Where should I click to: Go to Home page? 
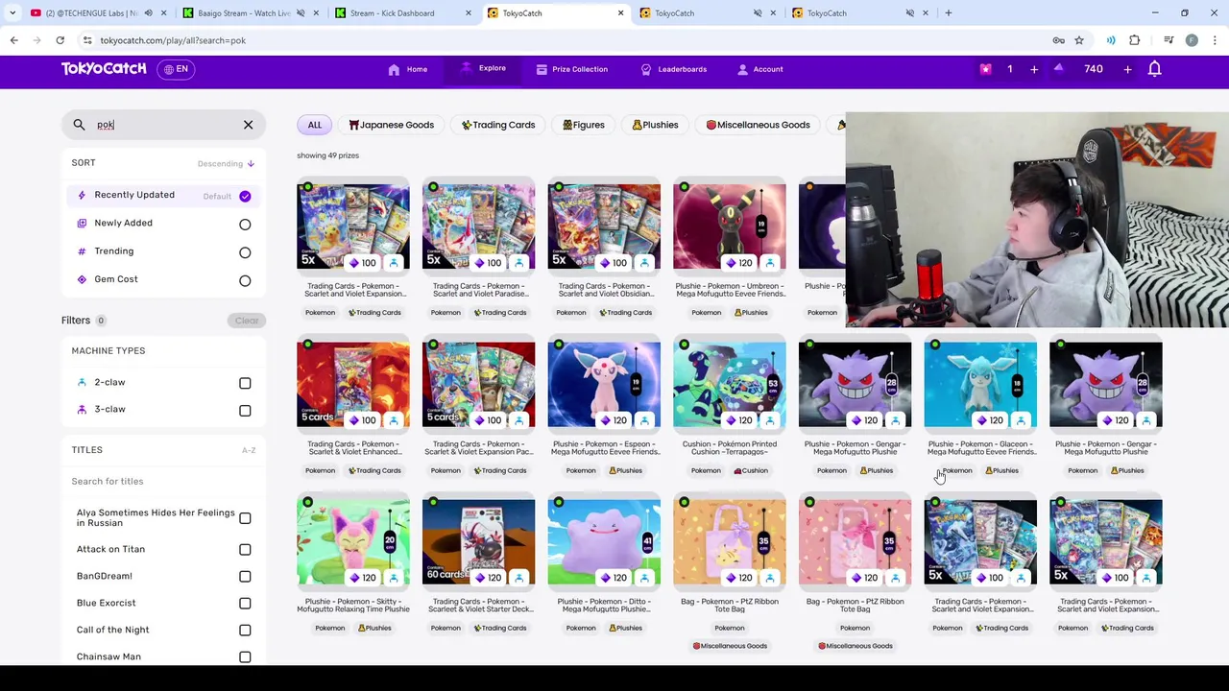tap(408, 69)
